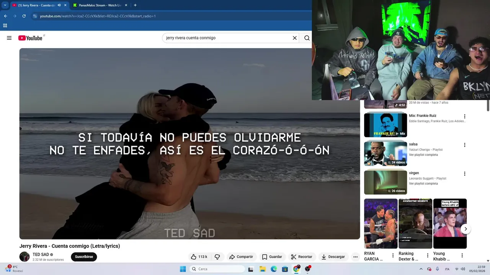The width and height of the screenshot is (490, 275).
Task: Open options menu for Mix: Frankie Ruiz
Action: pos(465,116)
